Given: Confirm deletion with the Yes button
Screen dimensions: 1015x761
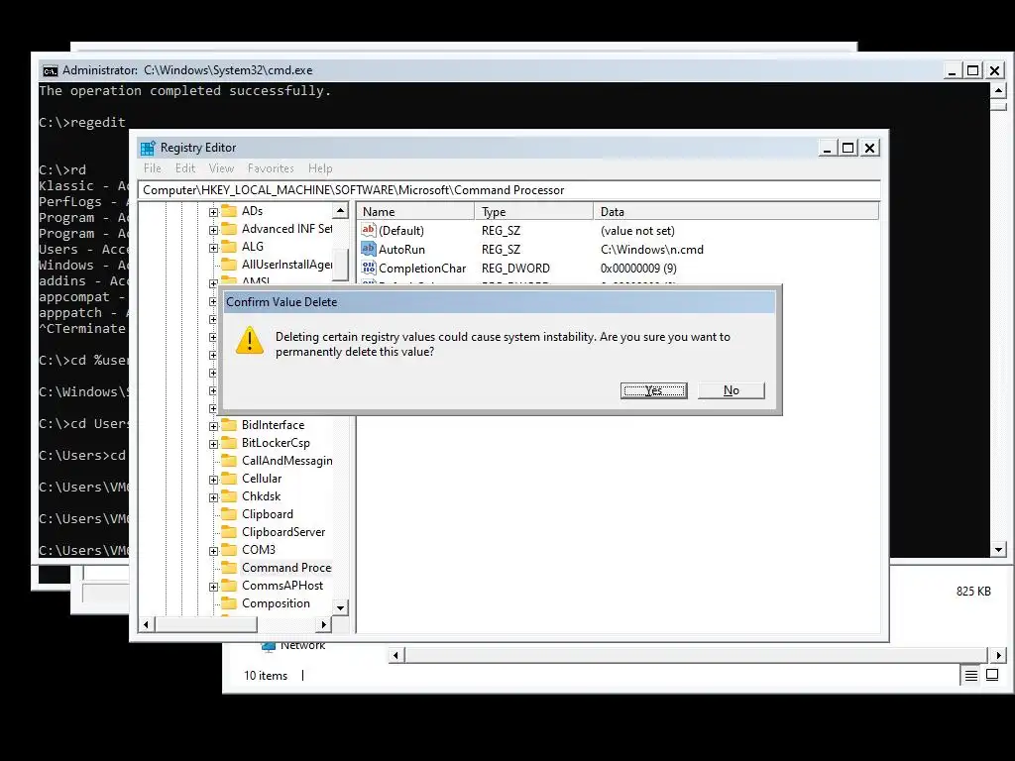Looking at the screenshot, I should [x=654, y=390].
